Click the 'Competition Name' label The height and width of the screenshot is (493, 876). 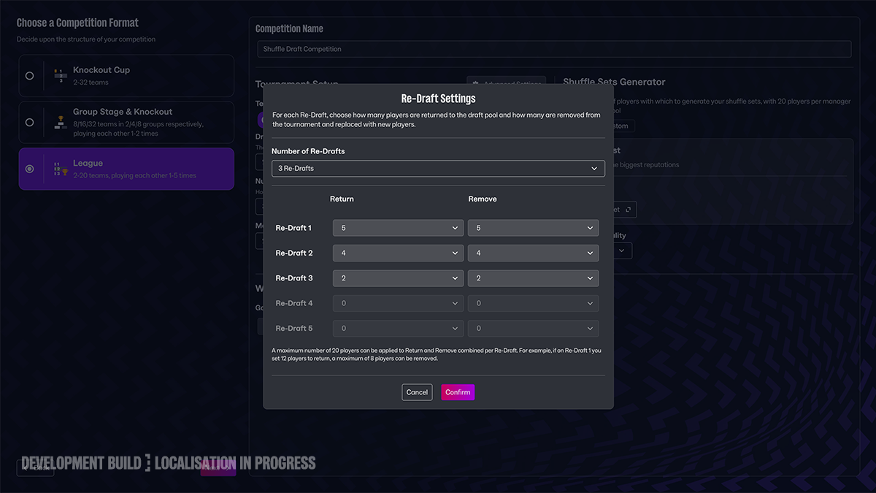pyautogui.click(x=289, y=28)
